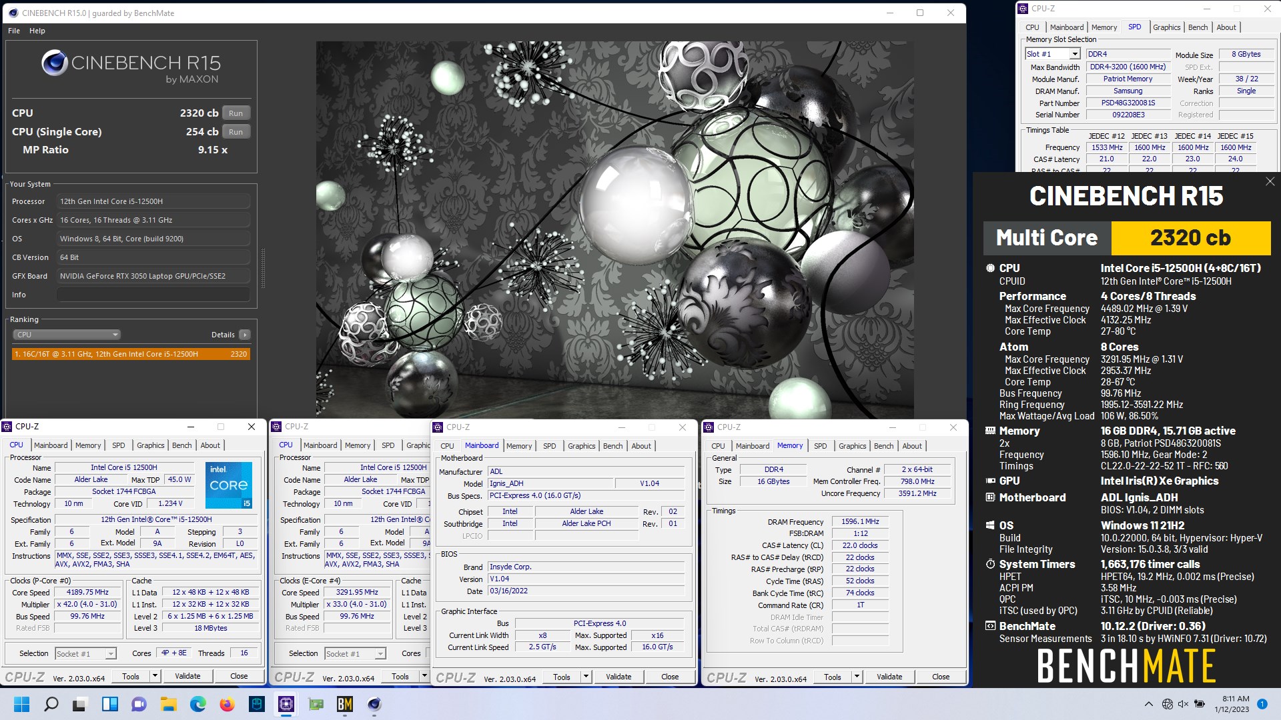Screen dimensions: 1281x720
Task: Click Close in Memory CPU-Z window
Action: (941, 677)
